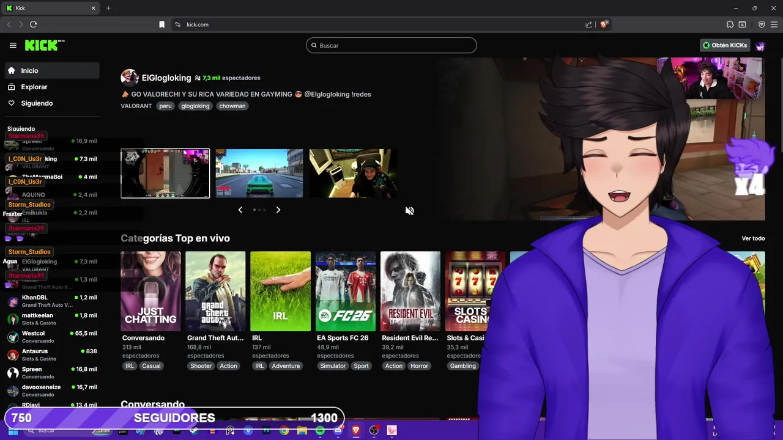Image resolution: width=783 pixels, height=440 pixels.
Task: Open OBS Studio from the taskbar
Action: click(x=374, y=431)
